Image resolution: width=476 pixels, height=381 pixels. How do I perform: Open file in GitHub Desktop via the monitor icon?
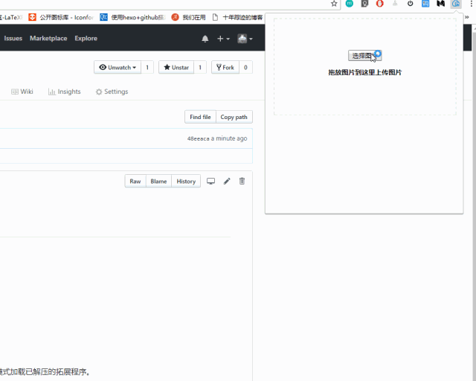pyautogui.click(x=210, y=181)
